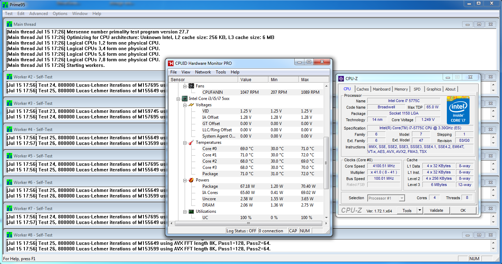Switch to the SPD tab in CPU-Z
502x264 pixels.
[x=417, y=89]
